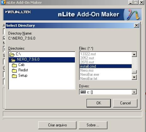Close the nLite Add-On Maker window

142,2
